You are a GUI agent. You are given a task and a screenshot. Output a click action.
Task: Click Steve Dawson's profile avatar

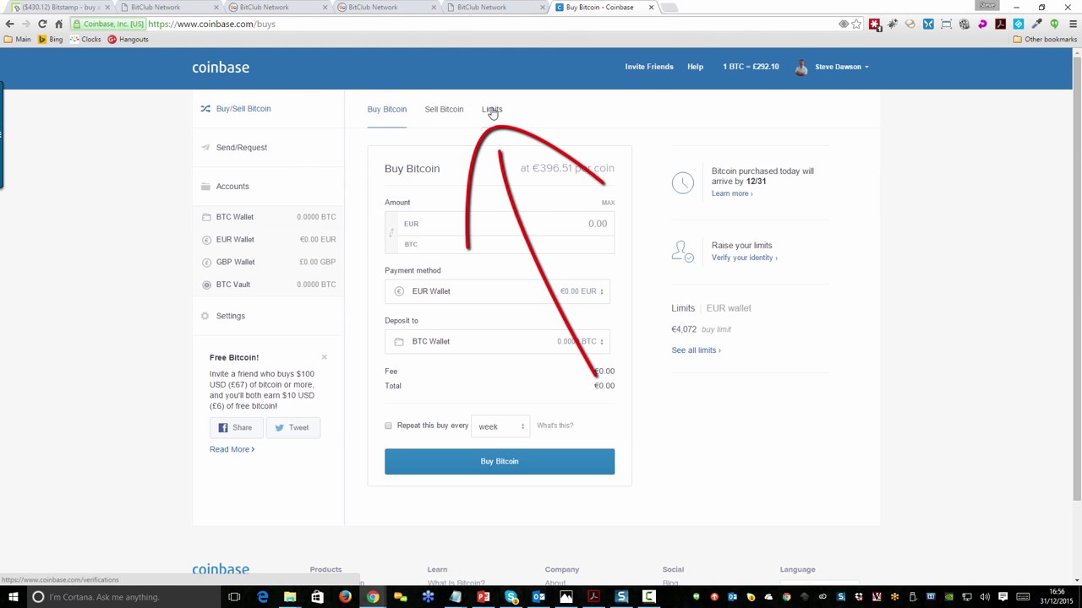pyautogui.click(x=801, y=67)
